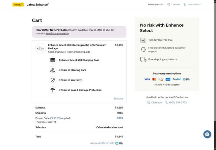Screen dimensions: 216x150
Task: Open Chat now in the top header
Action: click(175, 4)
